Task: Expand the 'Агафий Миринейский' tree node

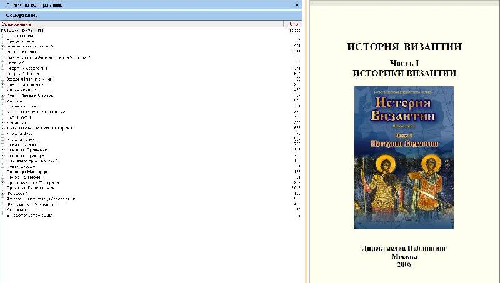Action: click(x=3, y=47)
